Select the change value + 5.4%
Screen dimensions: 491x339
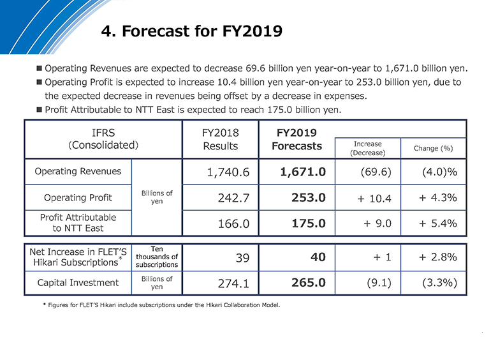point(438,223)
